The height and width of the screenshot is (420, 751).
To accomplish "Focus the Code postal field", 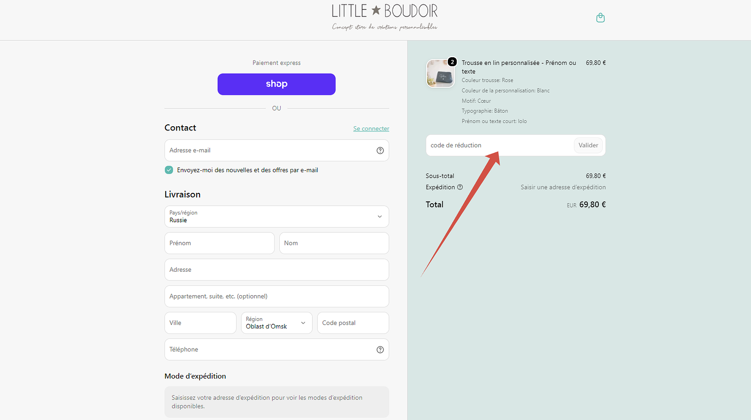I will click(x=353, y=323).
